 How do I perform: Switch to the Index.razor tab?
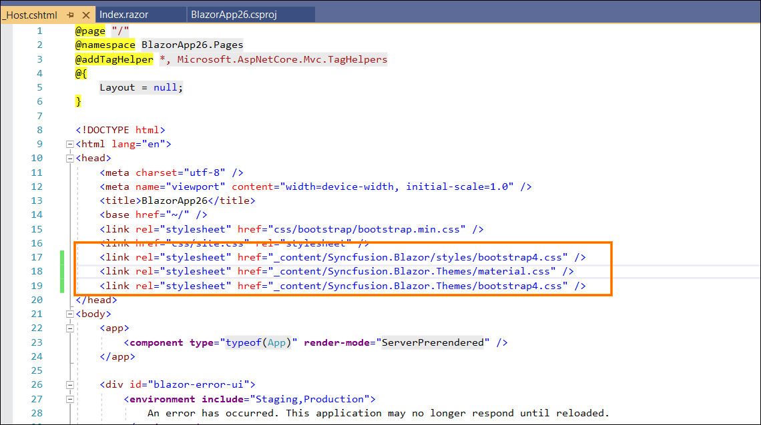click(x=123, y=15)
